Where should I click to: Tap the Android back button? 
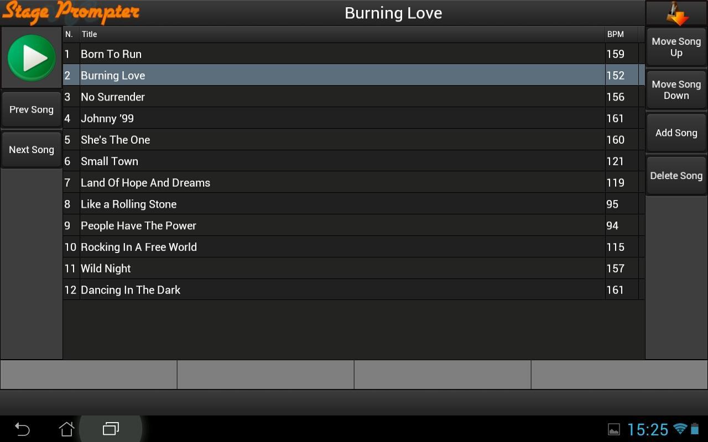click(x=22, y=429)
